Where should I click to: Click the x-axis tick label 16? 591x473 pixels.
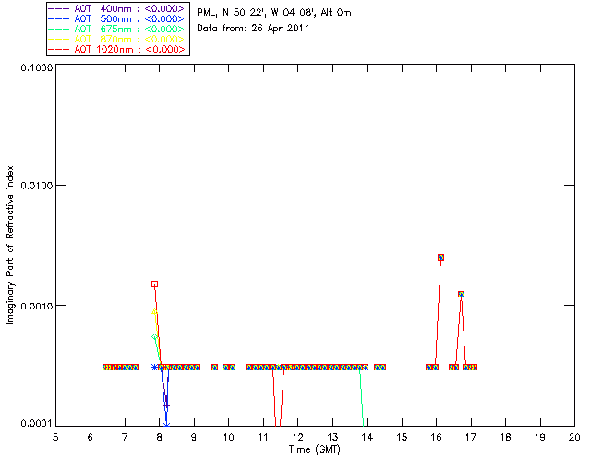tap(436, 438)
